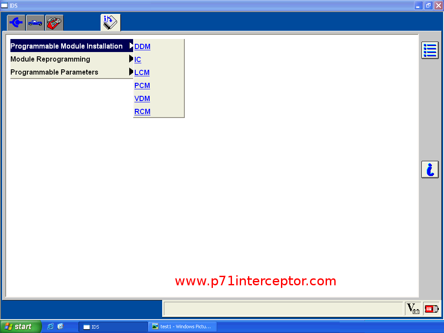This screenshot has width=444, height=333.
Task: Click the DDM module link
Action: [142, 46]
